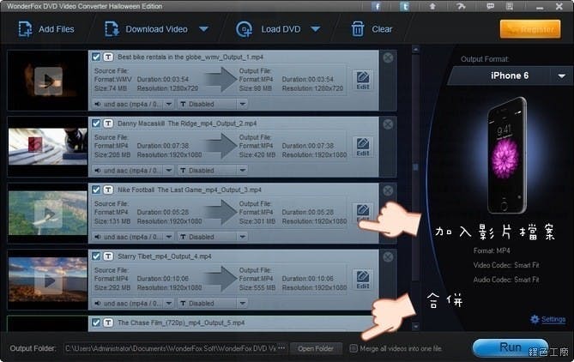Click Load DVD in the toolbar

tap(269, 29)
